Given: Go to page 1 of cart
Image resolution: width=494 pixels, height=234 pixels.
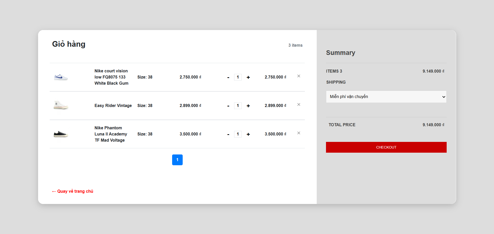Looking at the screenshot, I should tap(177, 160).
